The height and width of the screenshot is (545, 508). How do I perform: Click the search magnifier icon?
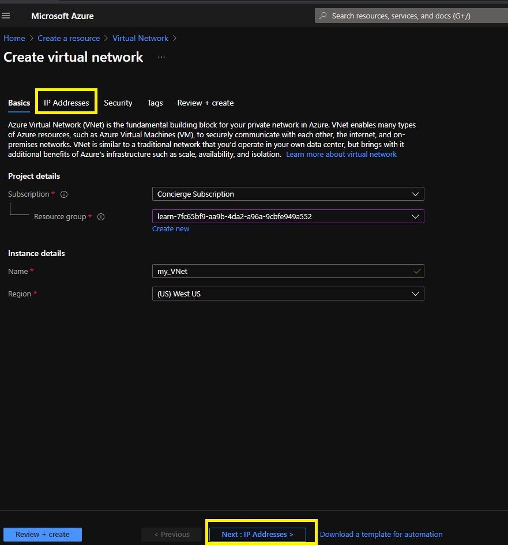[323, 16]
